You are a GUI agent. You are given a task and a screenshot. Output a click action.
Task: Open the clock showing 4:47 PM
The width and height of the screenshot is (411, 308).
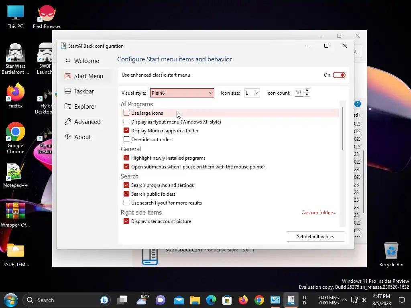381,300
